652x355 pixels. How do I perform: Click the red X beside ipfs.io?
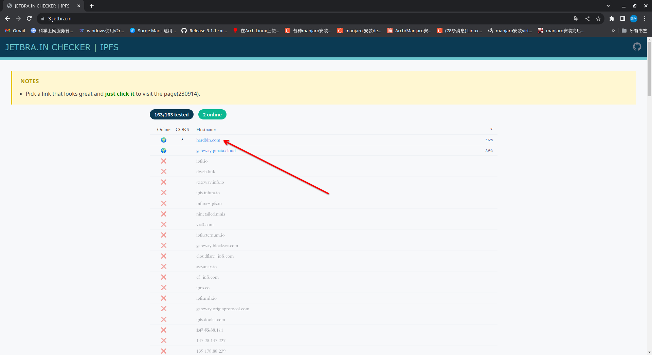coord(164,161)
